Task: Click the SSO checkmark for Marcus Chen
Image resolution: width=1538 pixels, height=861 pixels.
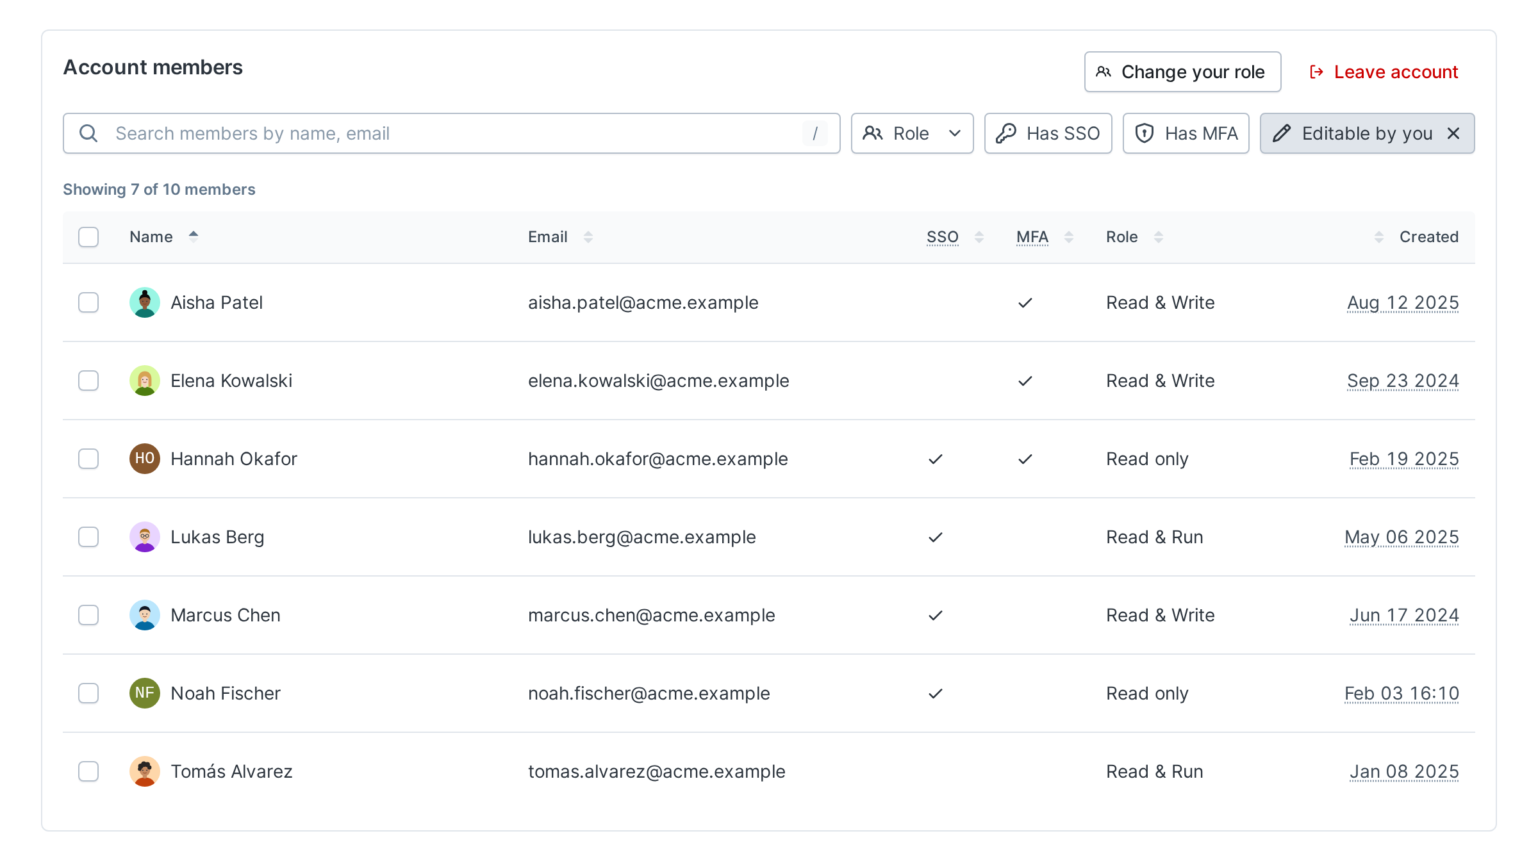Action: point(936,615)
